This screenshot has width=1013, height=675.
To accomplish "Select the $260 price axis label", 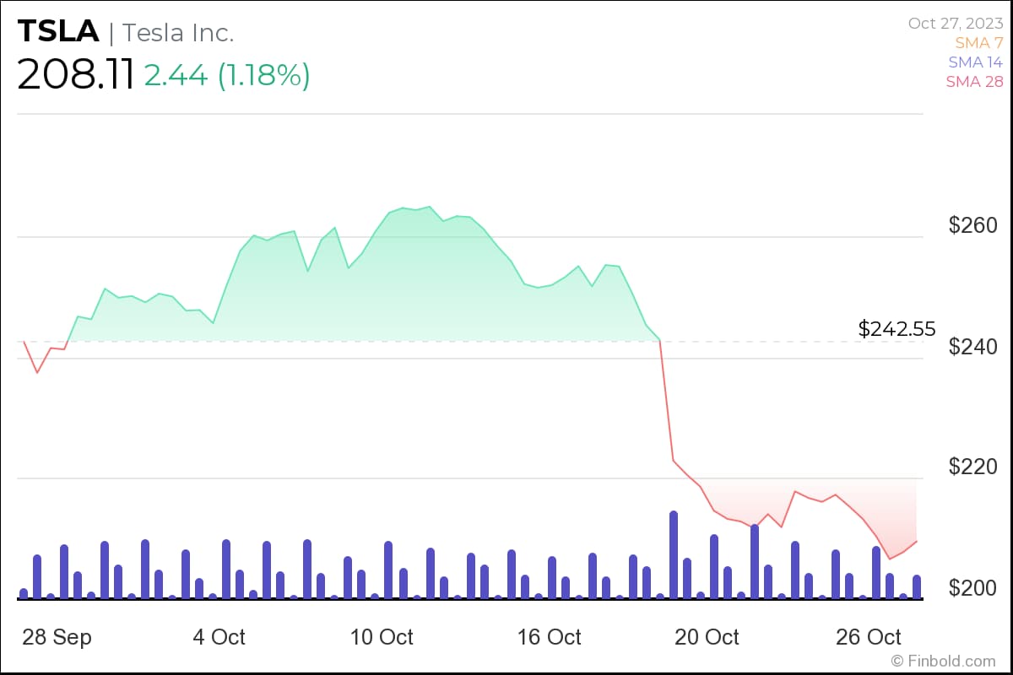I will 972,225.
